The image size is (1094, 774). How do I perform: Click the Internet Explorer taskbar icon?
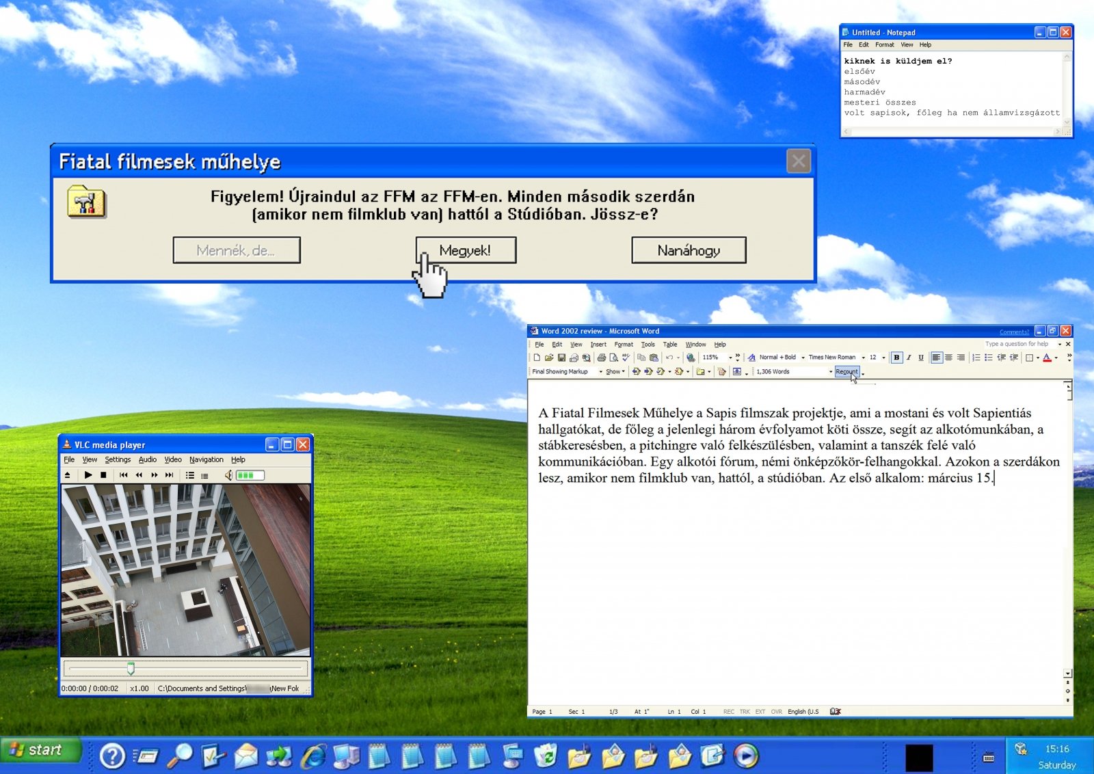[314, 756]
